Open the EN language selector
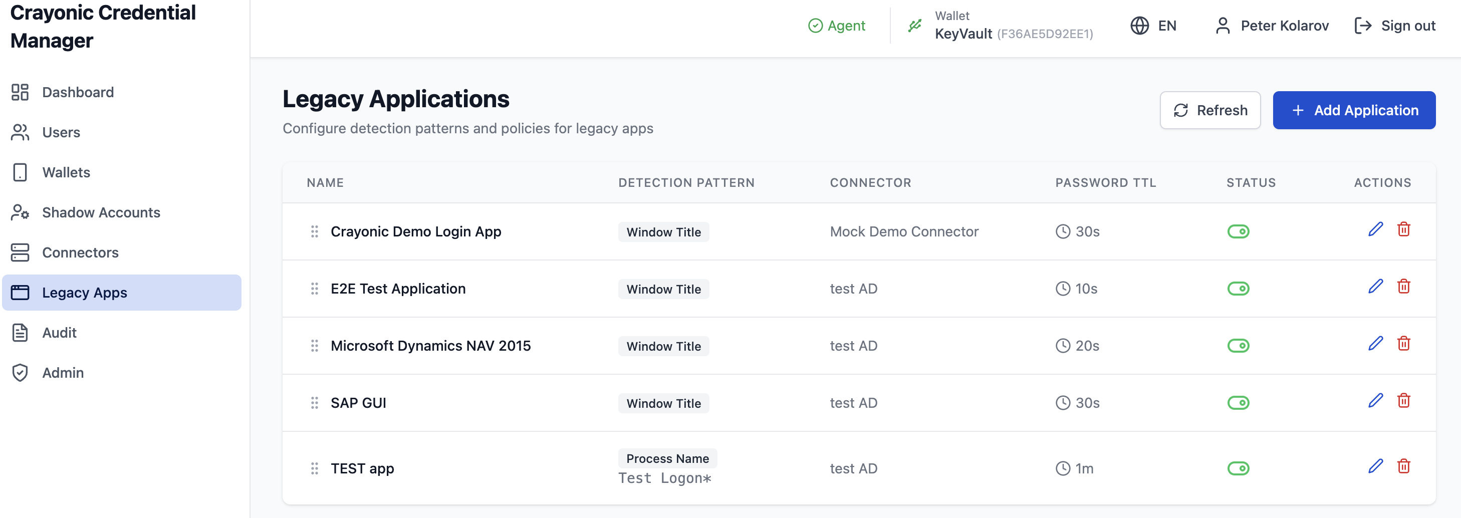 coord(1153,26)
